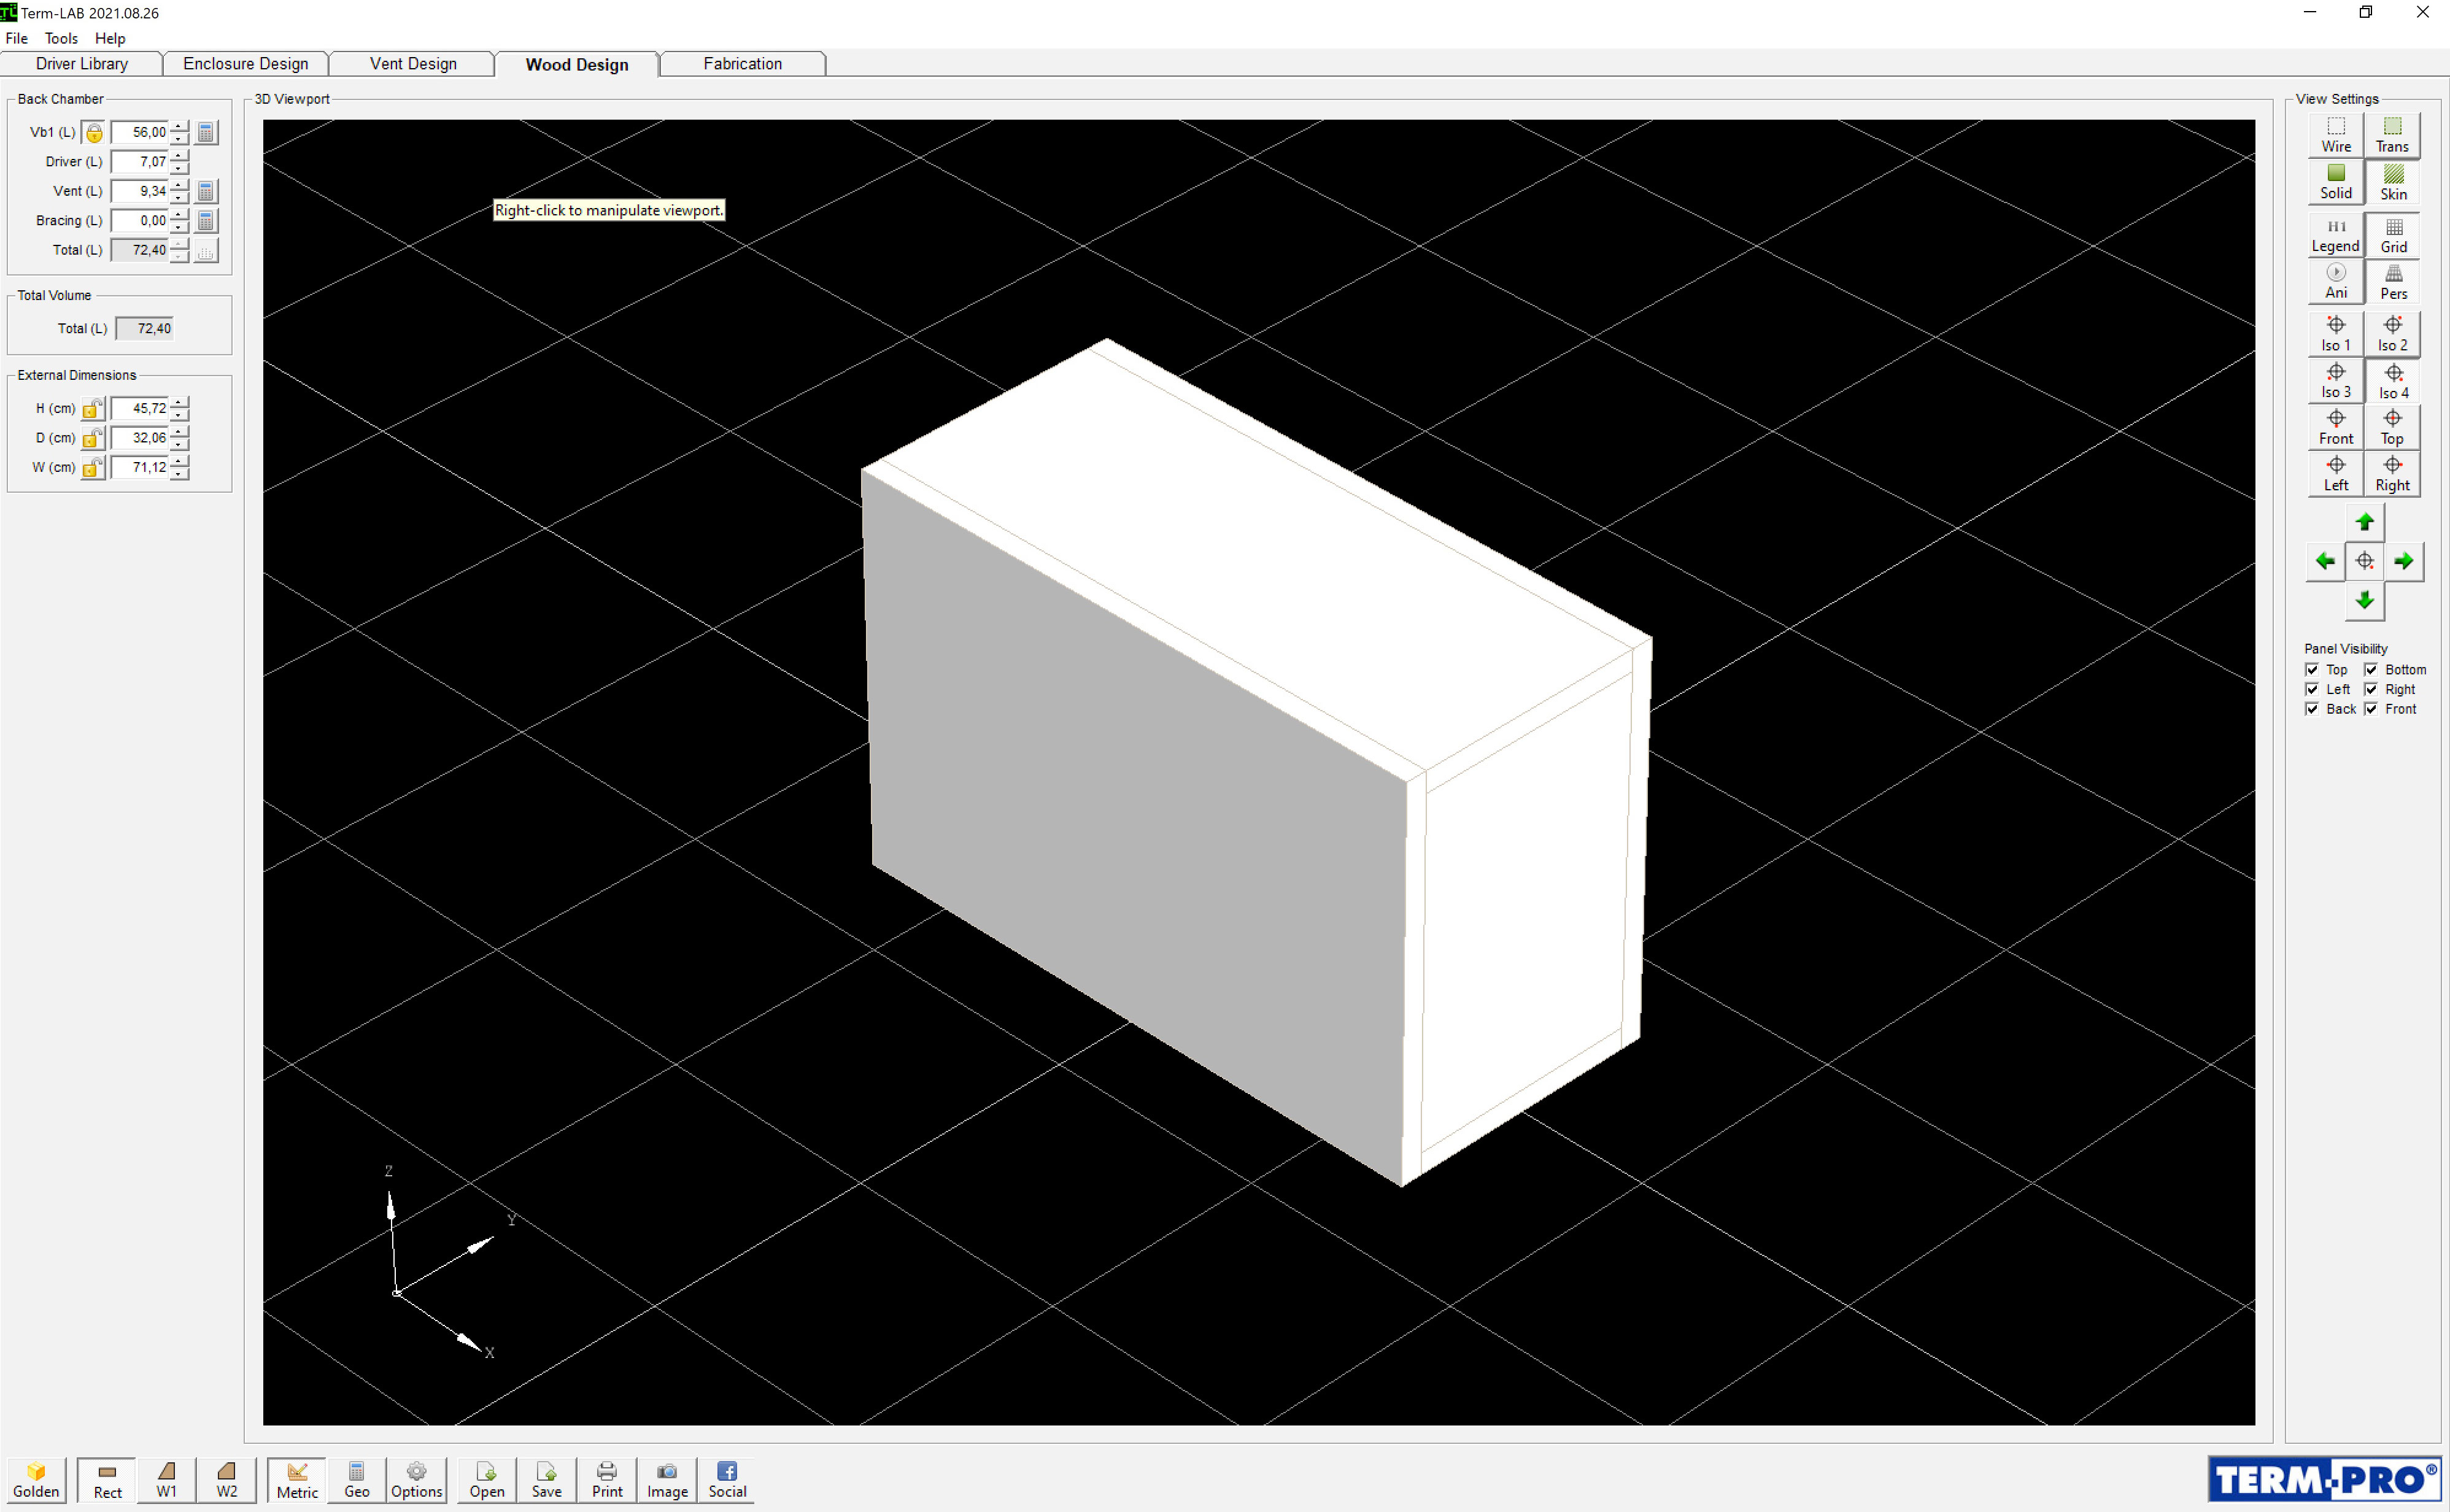Enable Perspective view with Pers
Image resolution: width=2450 pixels, height=1512 pixels.
[x=2393, y=282]
